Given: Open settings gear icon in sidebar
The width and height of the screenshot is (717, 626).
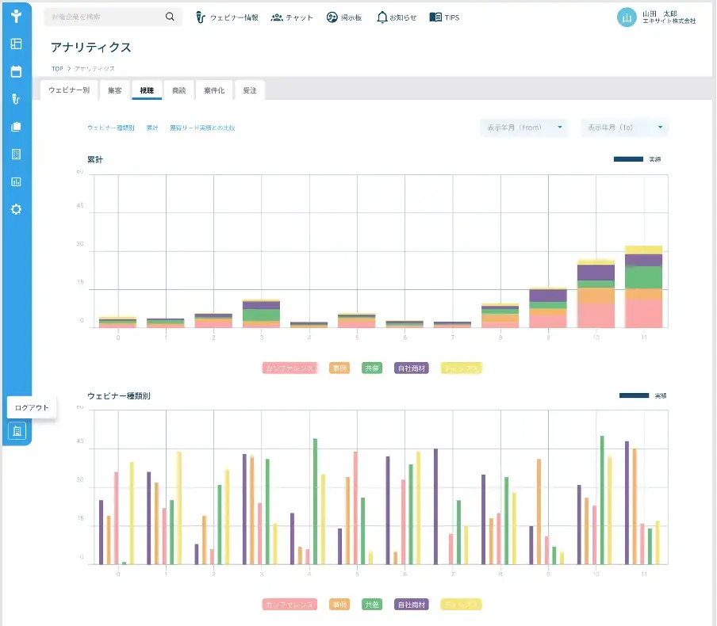Looking at the screenshot, I should 16,209.
